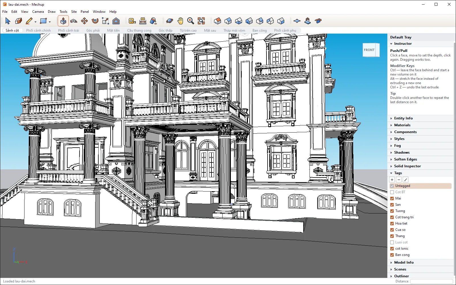Select the Eraser tool in toolbar
The image size is (456, 285).
pyautogui.click(x=19, y=21)
